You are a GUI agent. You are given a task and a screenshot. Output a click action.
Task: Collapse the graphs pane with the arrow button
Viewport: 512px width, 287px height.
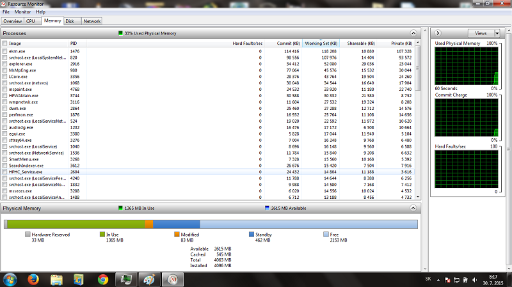[x=436, y=33]
